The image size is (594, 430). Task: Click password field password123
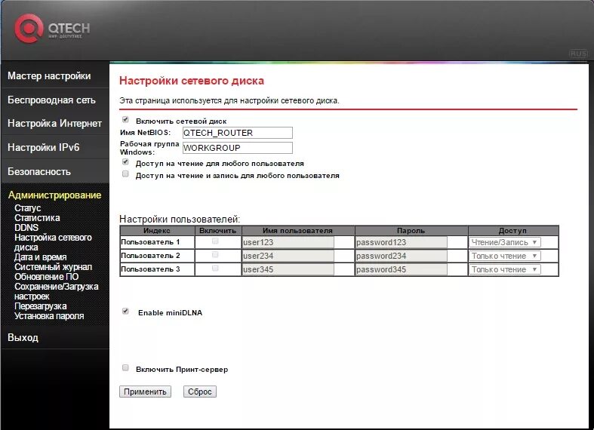click(402, 242)
